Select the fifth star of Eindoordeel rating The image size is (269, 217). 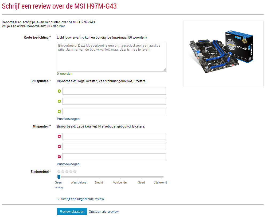coord(75,171)
